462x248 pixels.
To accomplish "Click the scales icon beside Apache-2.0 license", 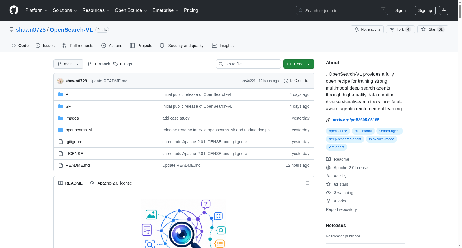I will [328, 168].
